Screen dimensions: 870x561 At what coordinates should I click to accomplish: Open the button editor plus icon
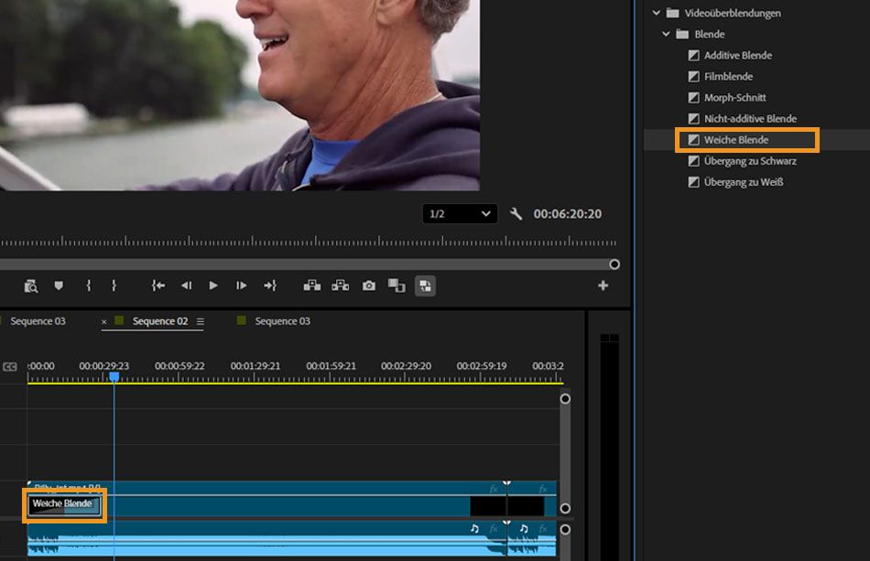[x=603, y=286]
